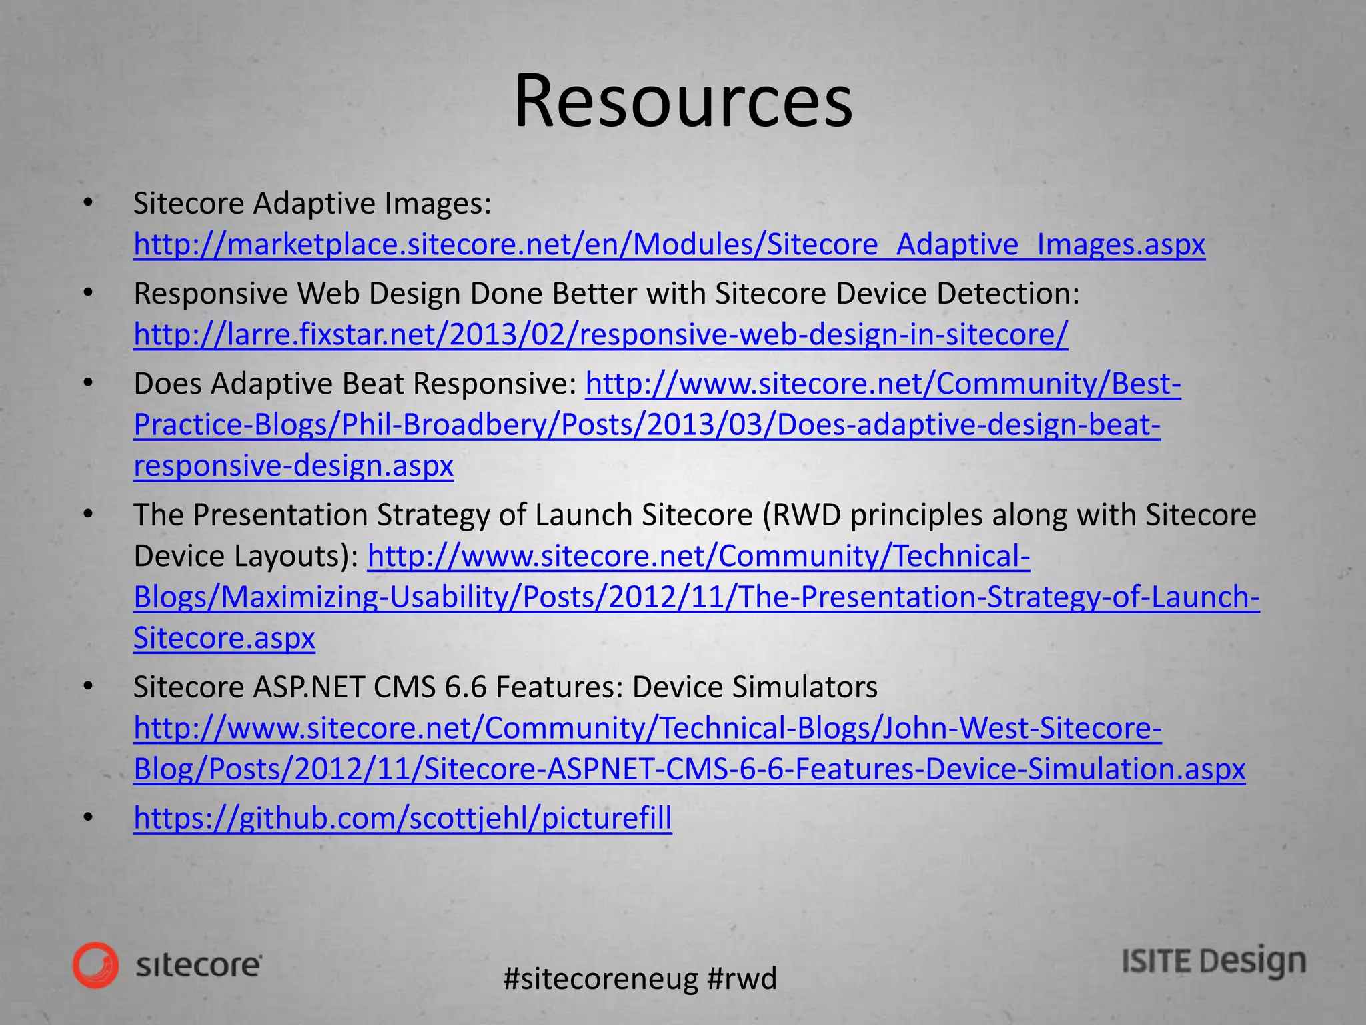Select the 'Sitecore Adaptive Images:' label text
This screenshot has width=1366, height=1025.
coord(312,203)
